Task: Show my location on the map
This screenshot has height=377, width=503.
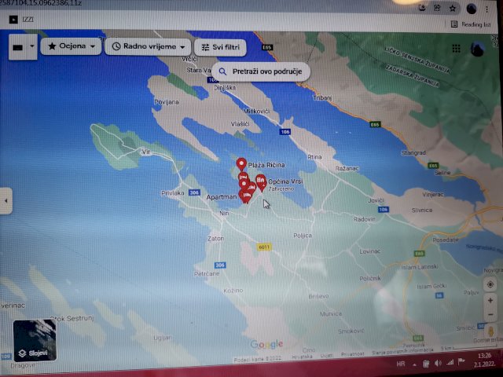Action: click(x=490, y=284)
